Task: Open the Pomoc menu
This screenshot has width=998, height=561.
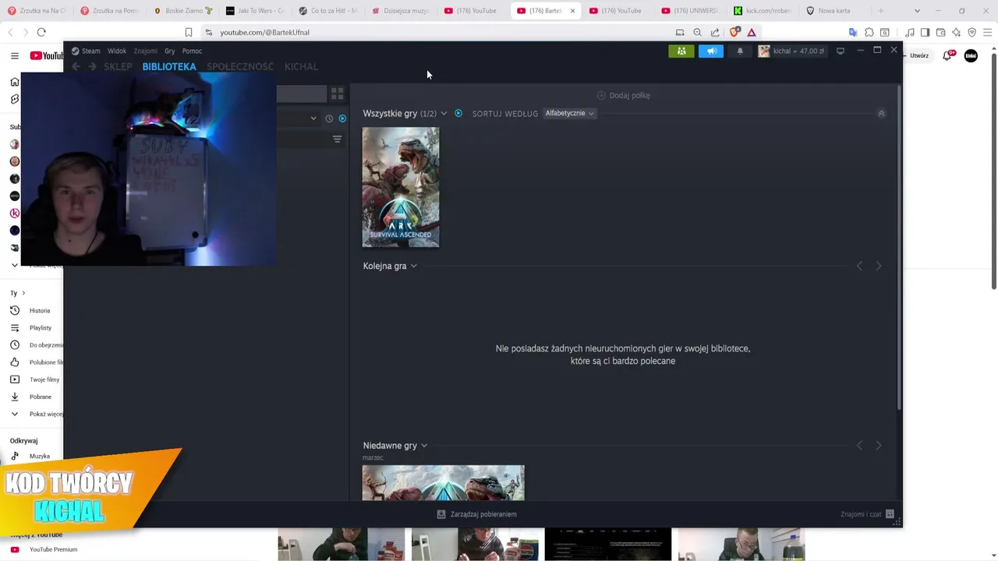Action: [x=192, y=51]
